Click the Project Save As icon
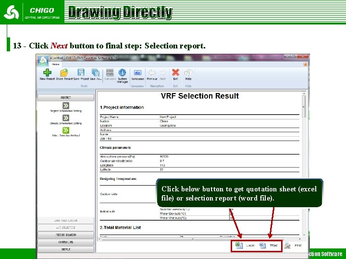 tap(96, 72)
